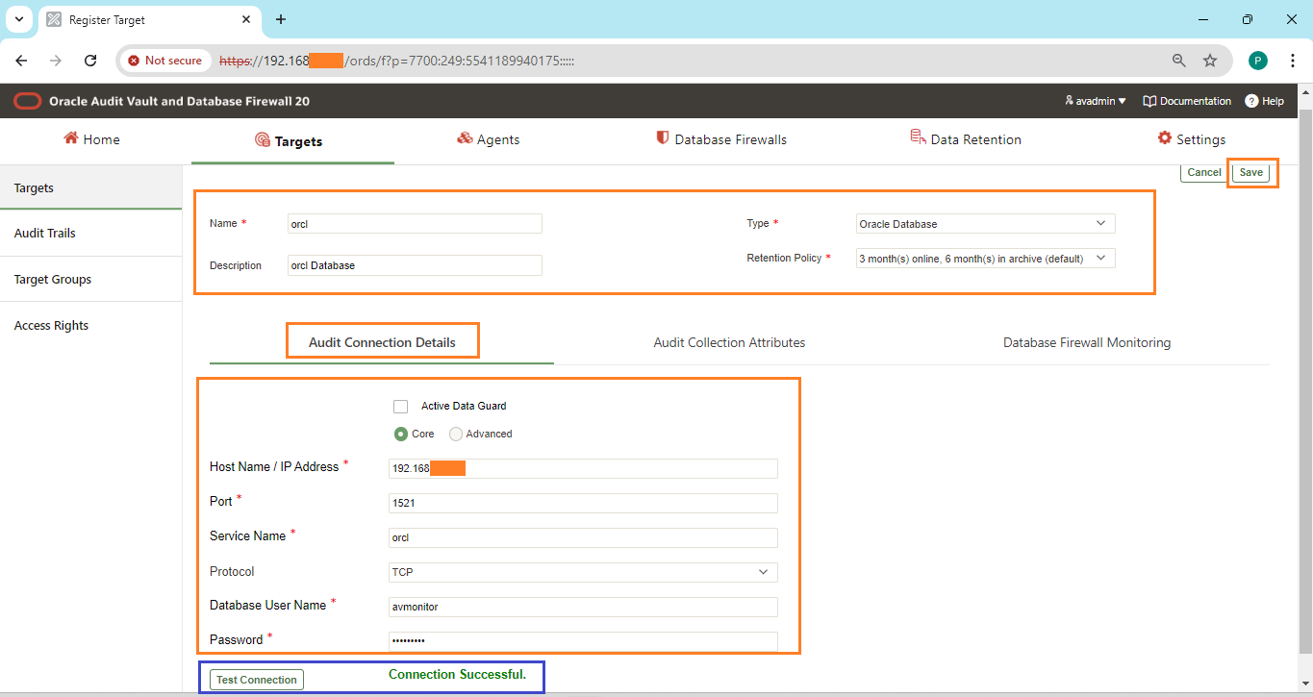Switch to Audit Collection Attributes tab

[729, 342]
